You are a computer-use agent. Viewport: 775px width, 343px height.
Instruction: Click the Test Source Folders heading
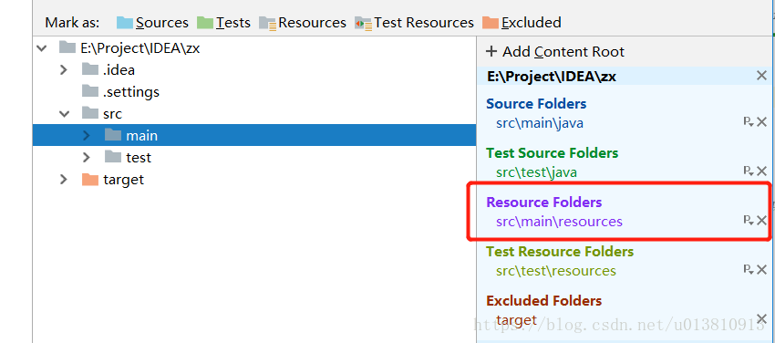point(553,153)
